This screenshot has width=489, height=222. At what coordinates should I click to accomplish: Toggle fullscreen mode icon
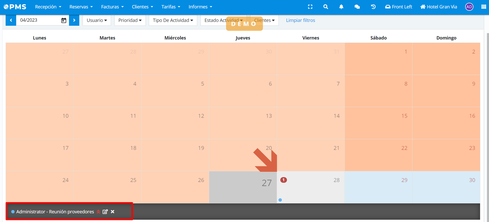tap(310, 7)
